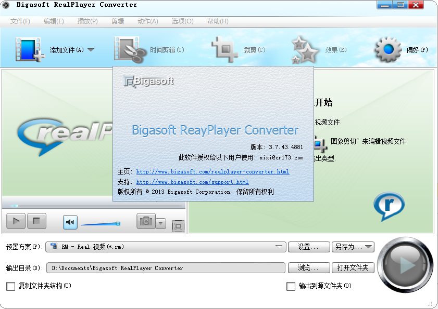438x309 pixels.
Task: Click the xixi@cr173.com licensed user text
Action: pyautogui.click(x=281, y=158)
